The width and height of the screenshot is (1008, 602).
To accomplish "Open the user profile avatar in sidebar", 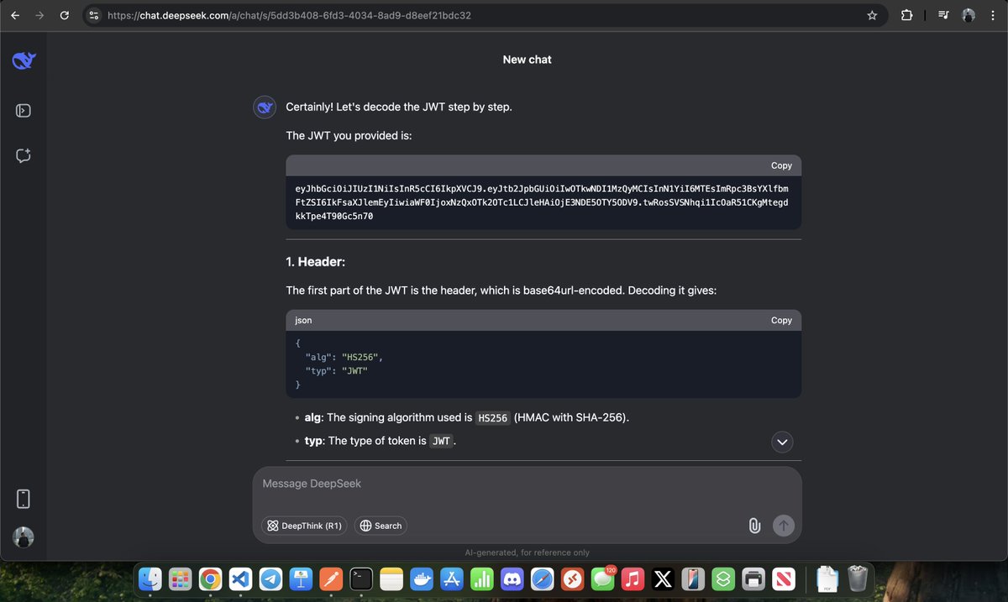I will click(24, 538).
